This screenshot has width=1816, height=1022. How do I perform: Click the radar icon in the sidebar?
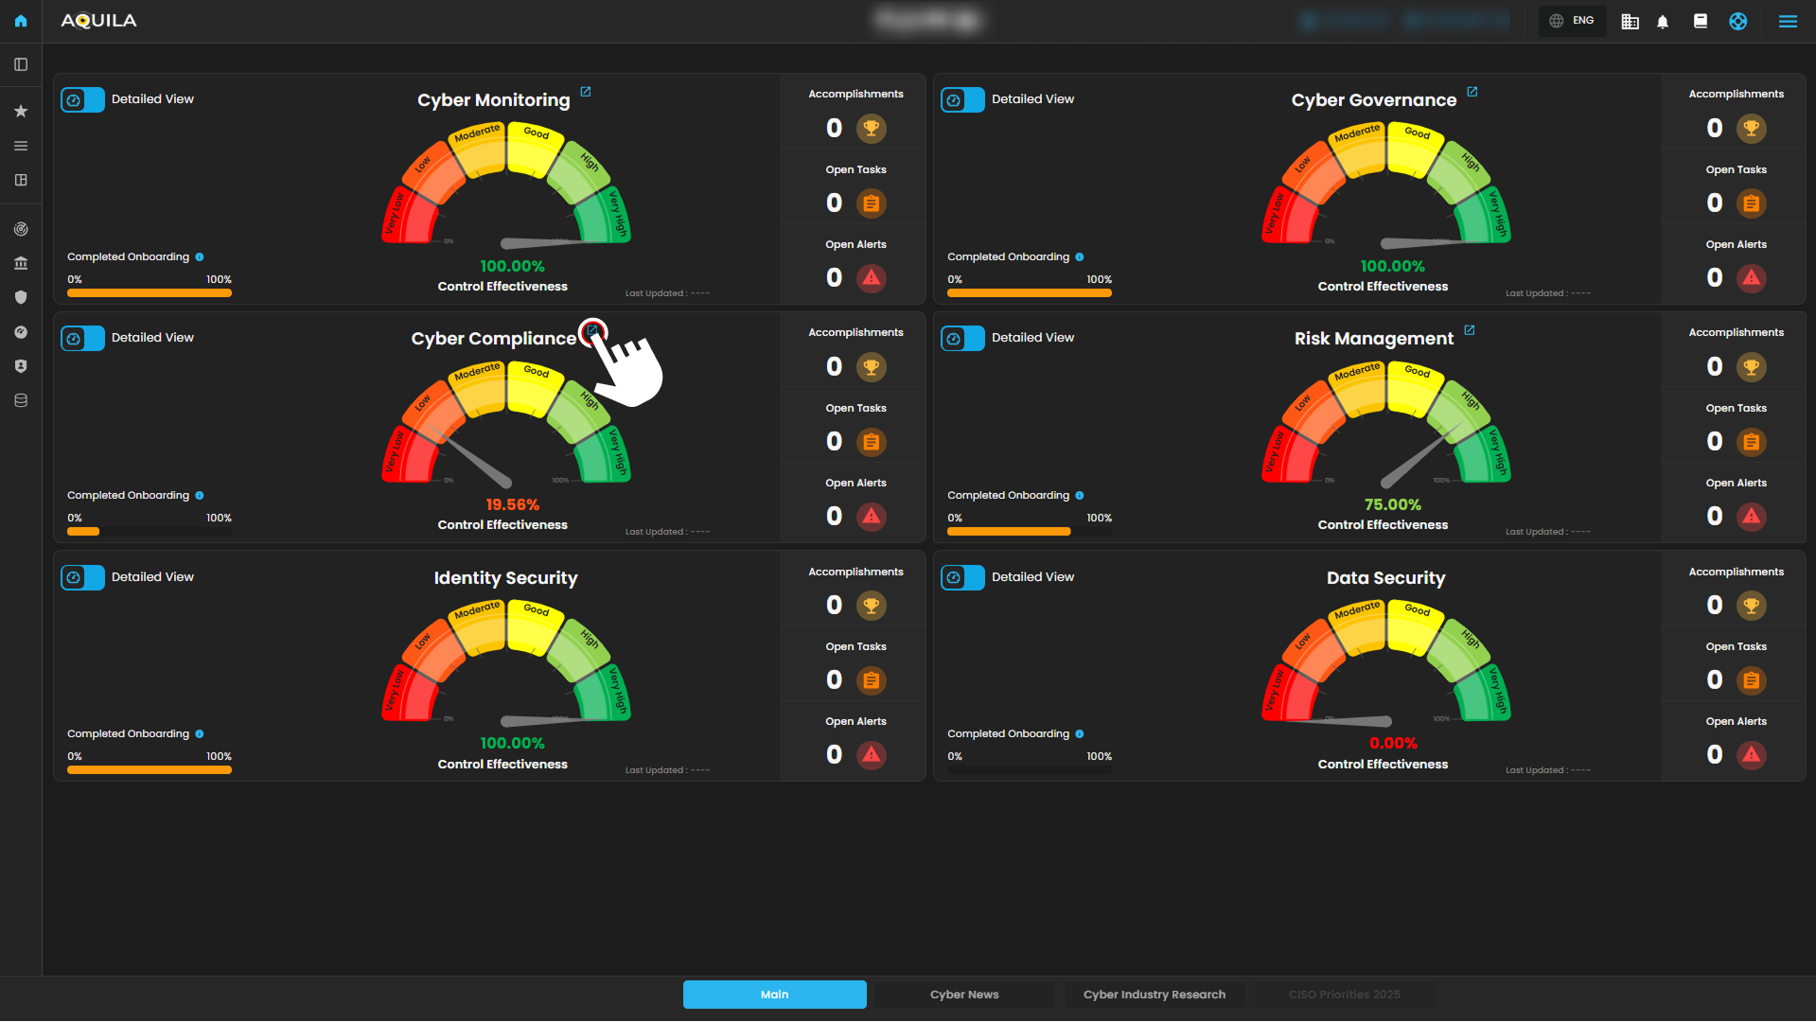click(x=21, y=229)
